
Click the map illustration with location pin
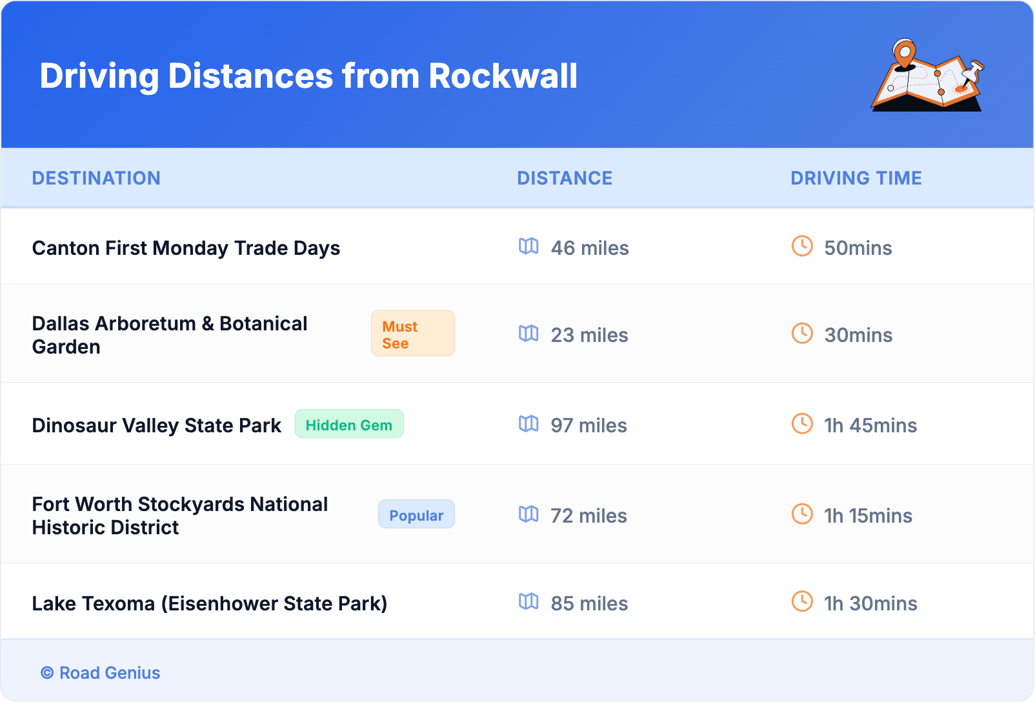pos(927,75)
